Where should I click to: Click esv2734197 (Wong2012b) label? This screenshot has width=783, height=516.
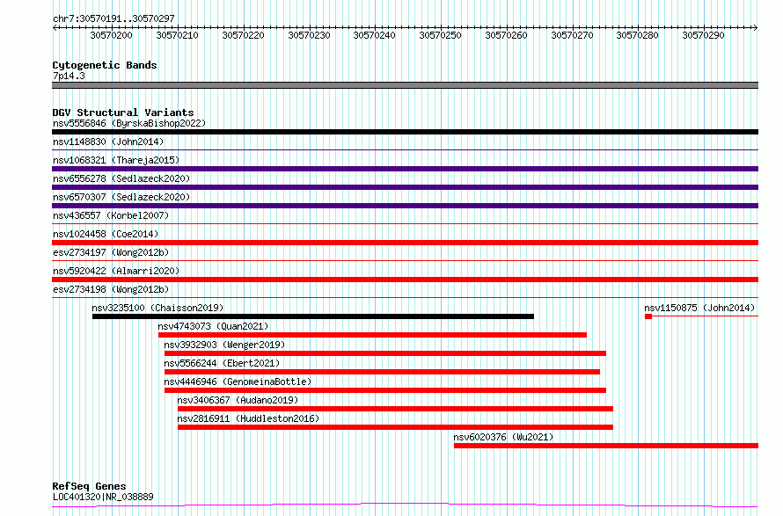coord(111,252)
